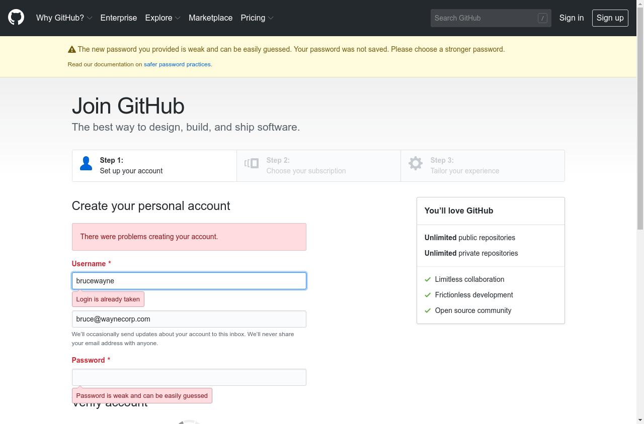Open the Why GitHub? dropdown
644x424 pixels.
(x=64, y=18)
